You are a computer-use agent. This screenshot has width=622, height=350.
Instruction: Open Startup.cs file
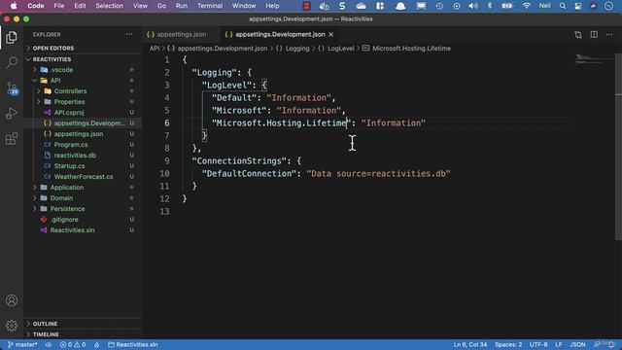[69, 166]
